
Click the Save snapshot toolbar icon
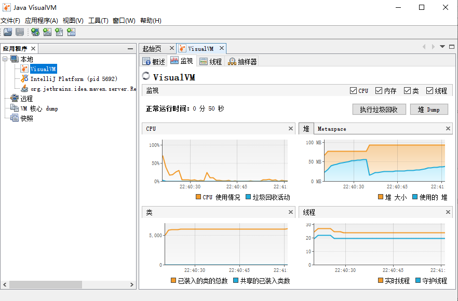pos(20,32)
